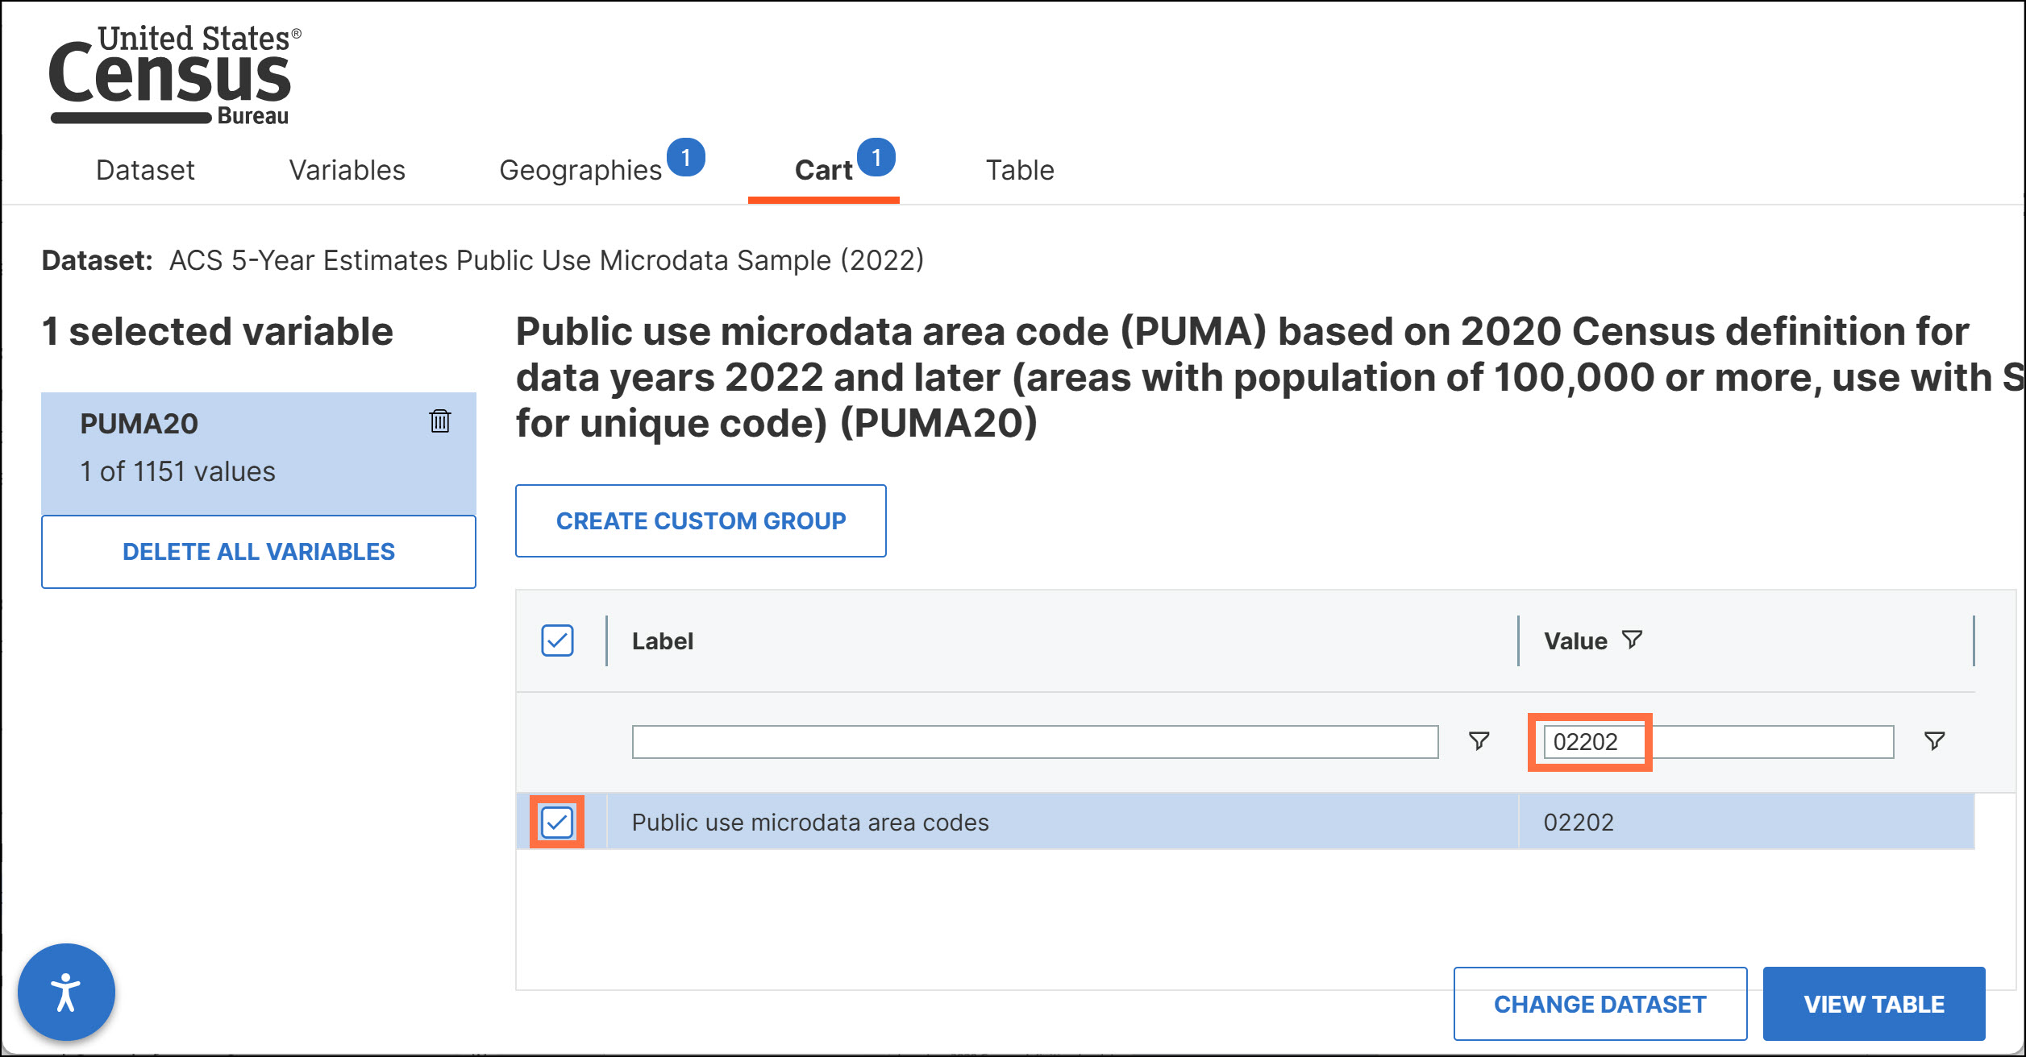The width and height of the screenshot is (2026, 1057).
Task: Open the Table tab
Action: coord(1019,170)
